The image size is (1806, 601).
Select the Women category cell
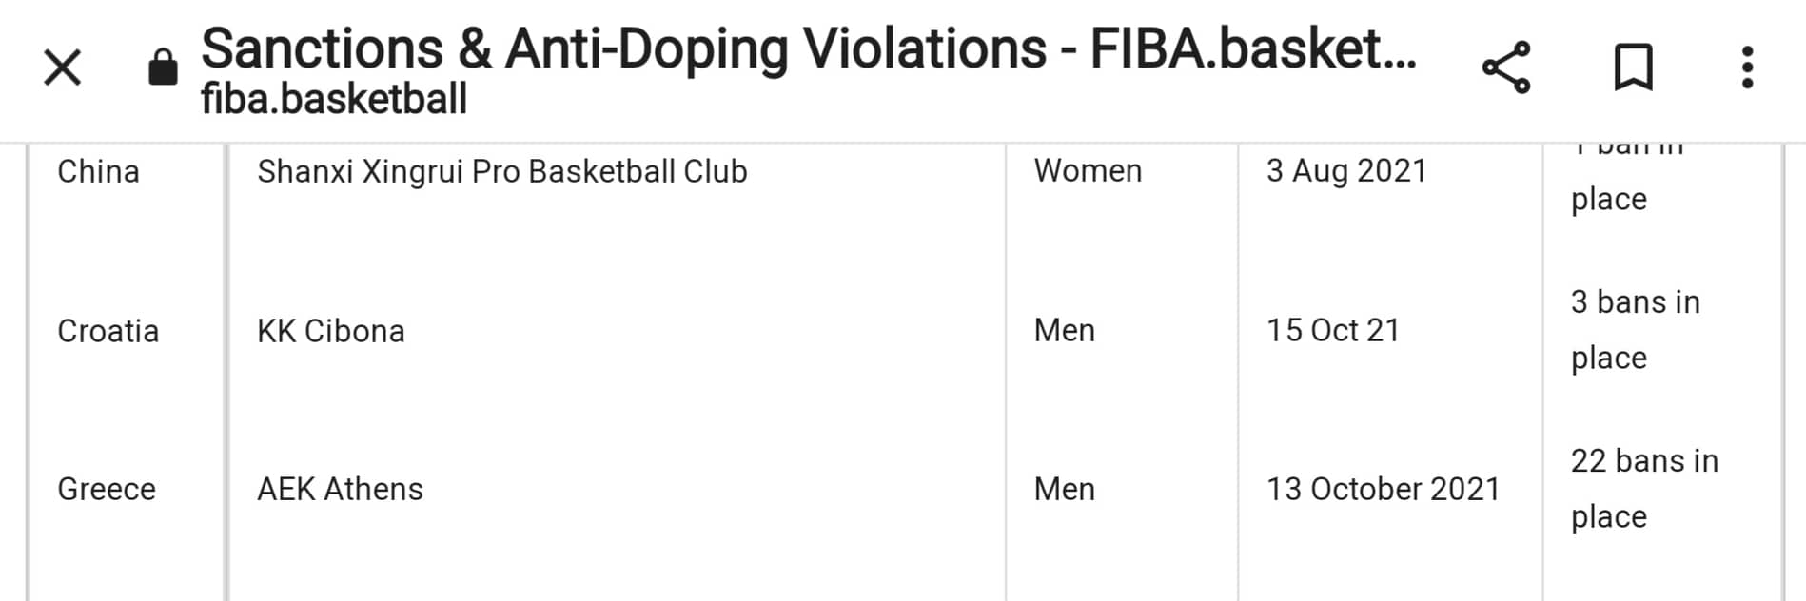(x=1088, y=171)
